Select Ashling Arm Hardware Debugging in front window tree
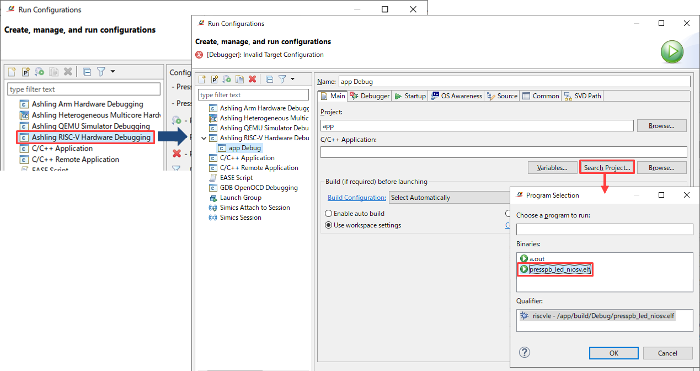This screenshot has height=371, width=700. (x=259, y=108)
